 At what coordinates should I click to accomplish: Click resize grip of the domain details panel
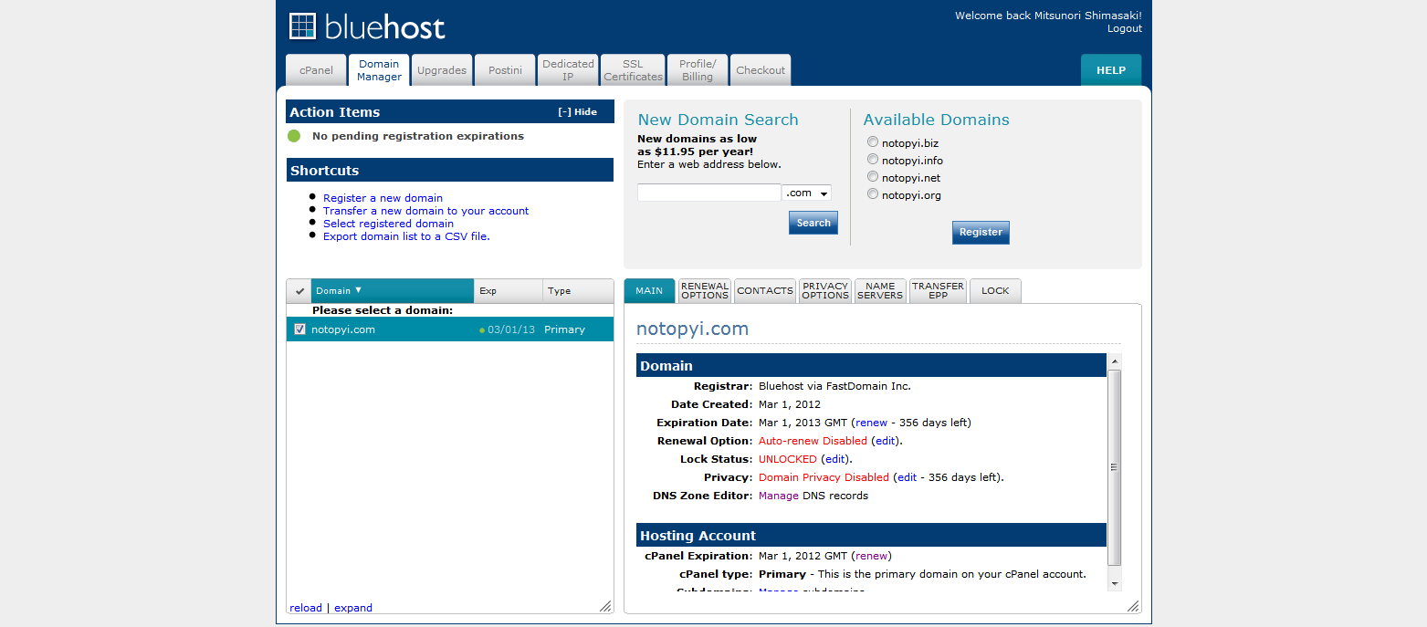point(1133,606)
